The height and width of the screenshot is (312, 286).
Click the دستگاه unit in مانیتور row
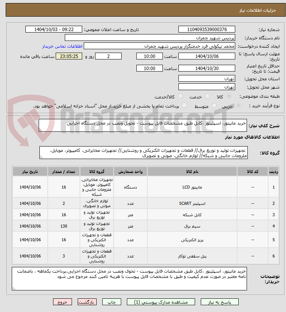(130, 187)
